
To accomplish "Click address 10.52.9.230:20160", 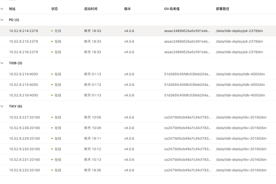I will pyautogui.click(x=25, y=149).
